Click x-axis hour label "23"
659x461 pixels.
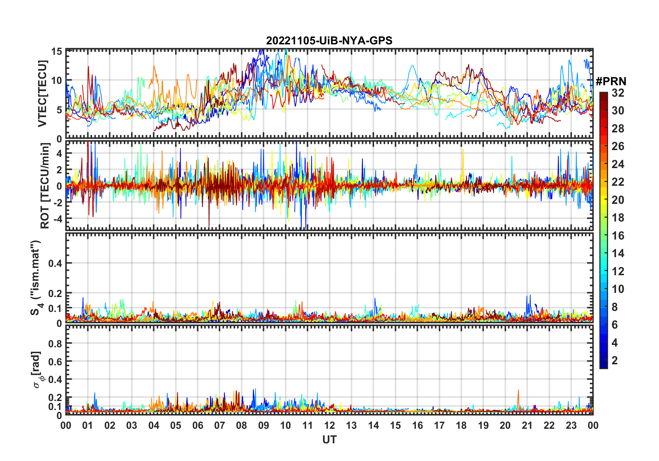click(571, 425)
